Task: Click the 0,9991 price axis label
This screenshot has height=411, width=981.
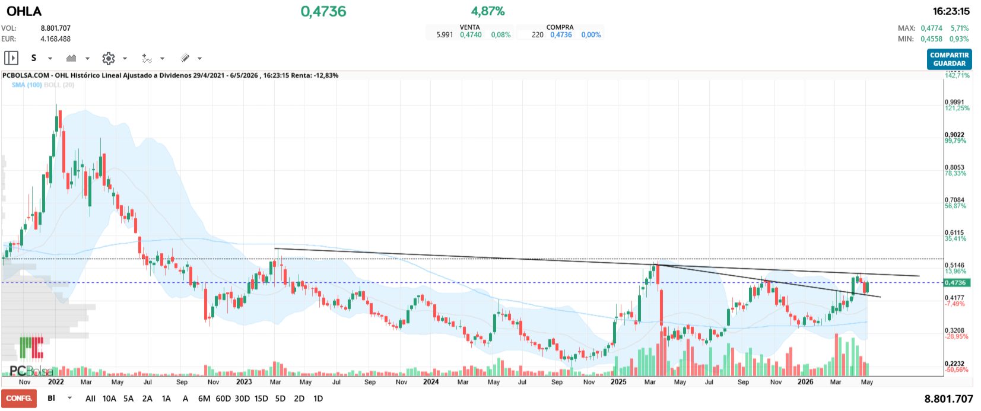Action: [954, 102]
